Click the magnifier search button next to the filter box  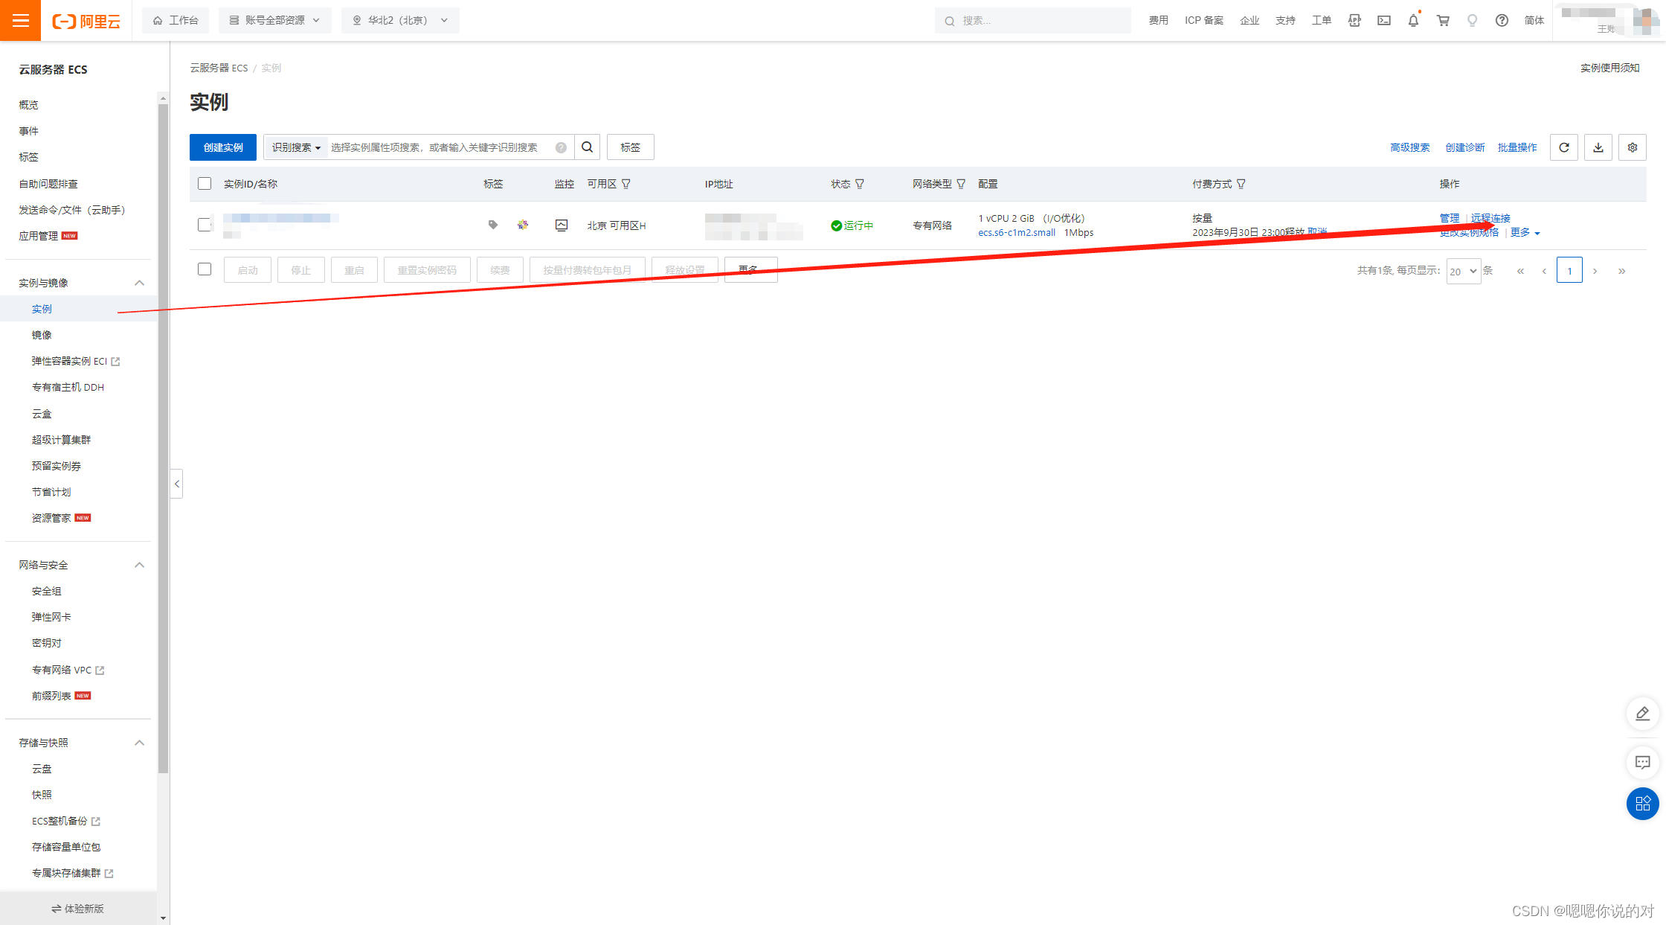click(587, 147)
